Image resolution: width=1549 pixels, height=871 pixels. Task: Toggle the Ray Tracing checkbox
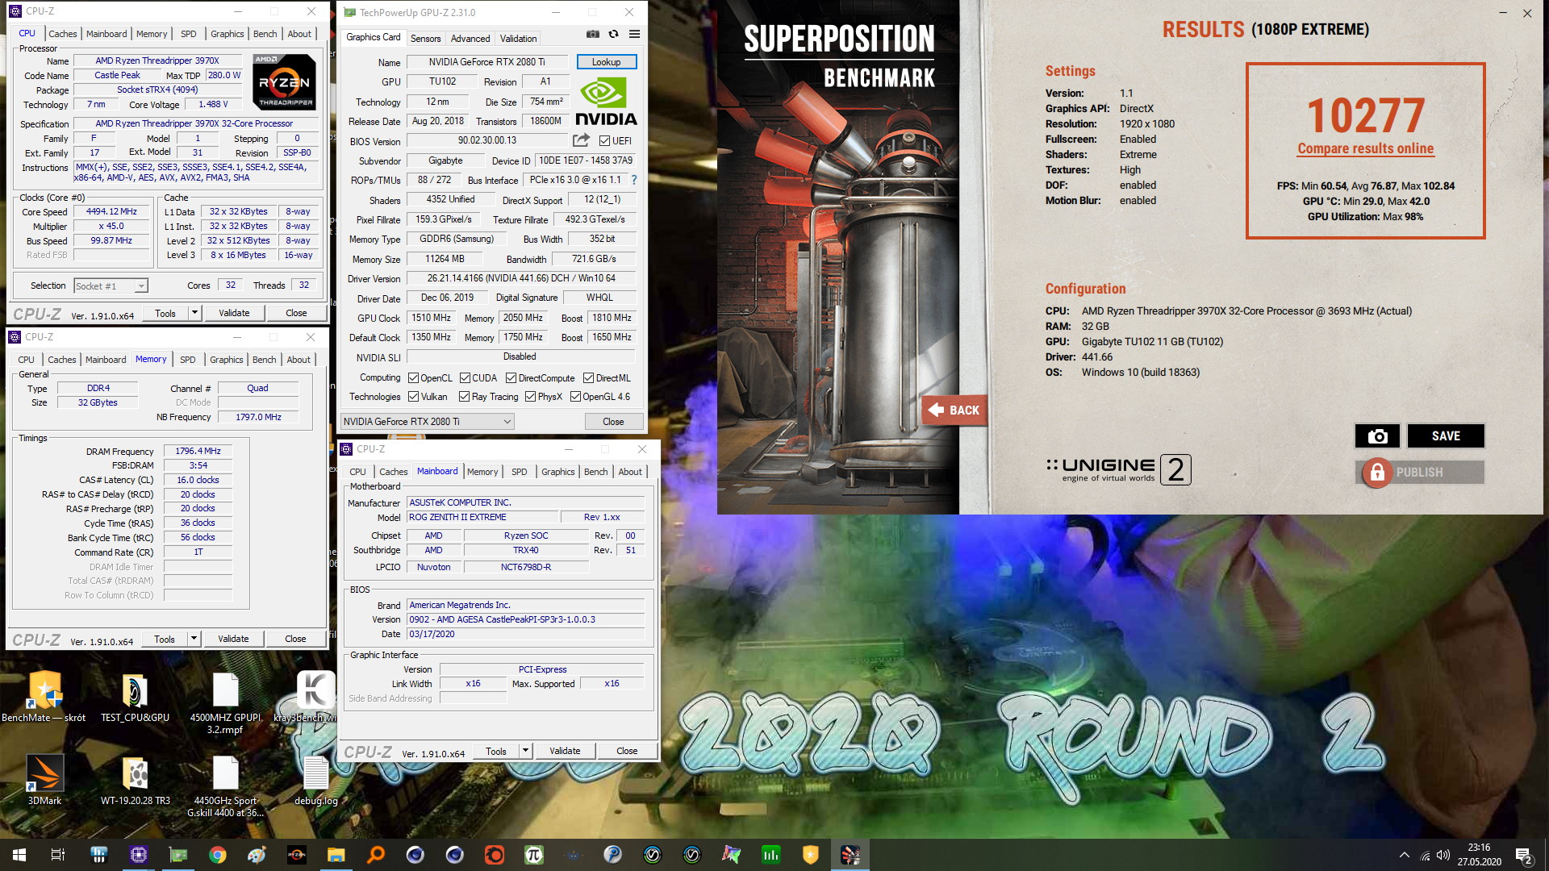464,397
